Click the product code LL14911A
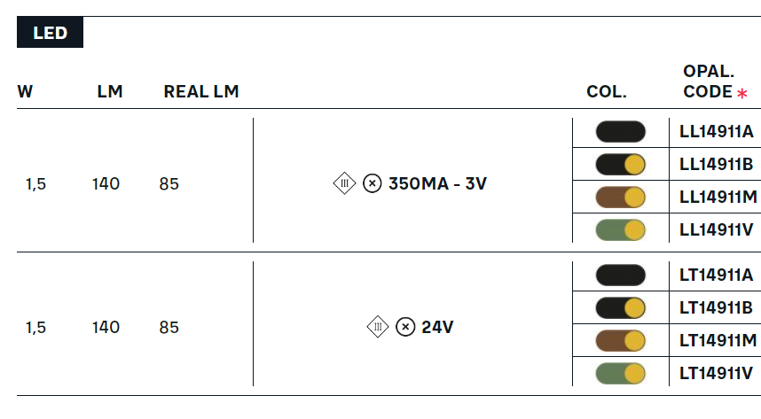The height and width of the screenshot is (419, 761). point(717,131)
